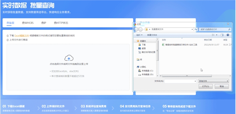Viewport: 236px width, 114px height.
Task: Click the back arrow in the Open dialog
Action: [136, 29]
